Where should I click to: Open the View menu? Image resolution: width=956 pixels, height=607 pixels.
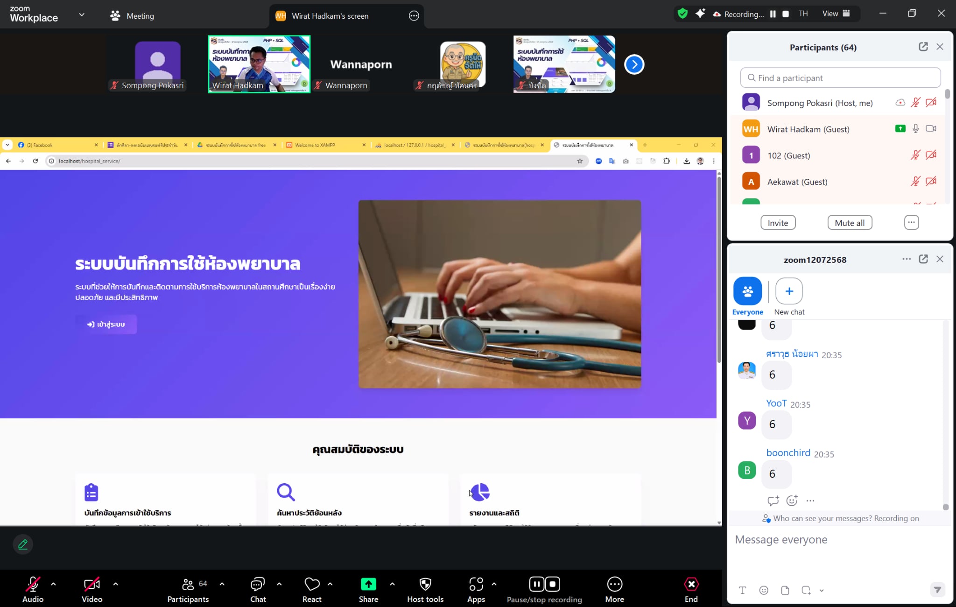click(x=836, y=14)
